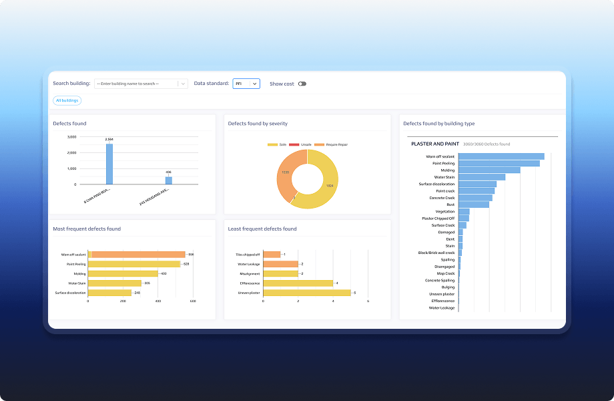The width and height of the screenshot is (614, 401).
Task: Click the Damaged label in building type chart
Action: tap(446, 233)
